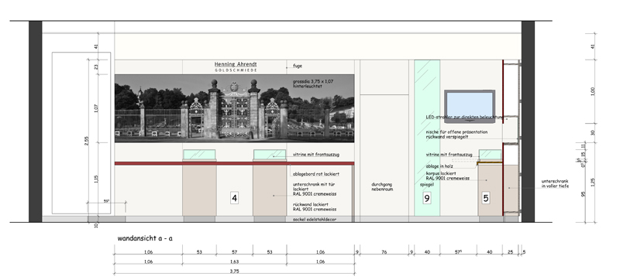Screen dimensions: 620x280
Task: Click the black-and-white gate photograph
Action: coord(235,108)
